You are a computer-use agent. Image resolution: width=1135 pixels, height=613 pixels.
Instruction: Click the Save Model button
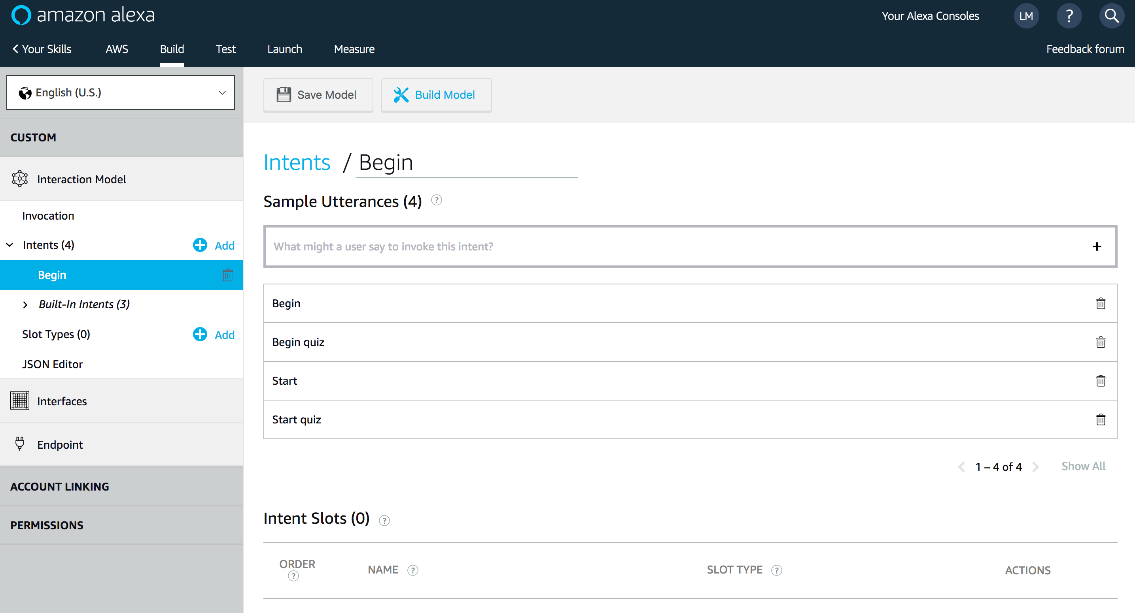(318, 95)
